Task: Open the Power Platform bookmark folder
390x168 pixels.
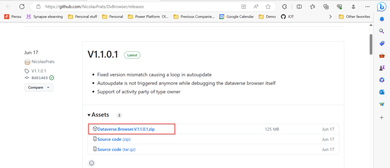Action: [148, 16]
